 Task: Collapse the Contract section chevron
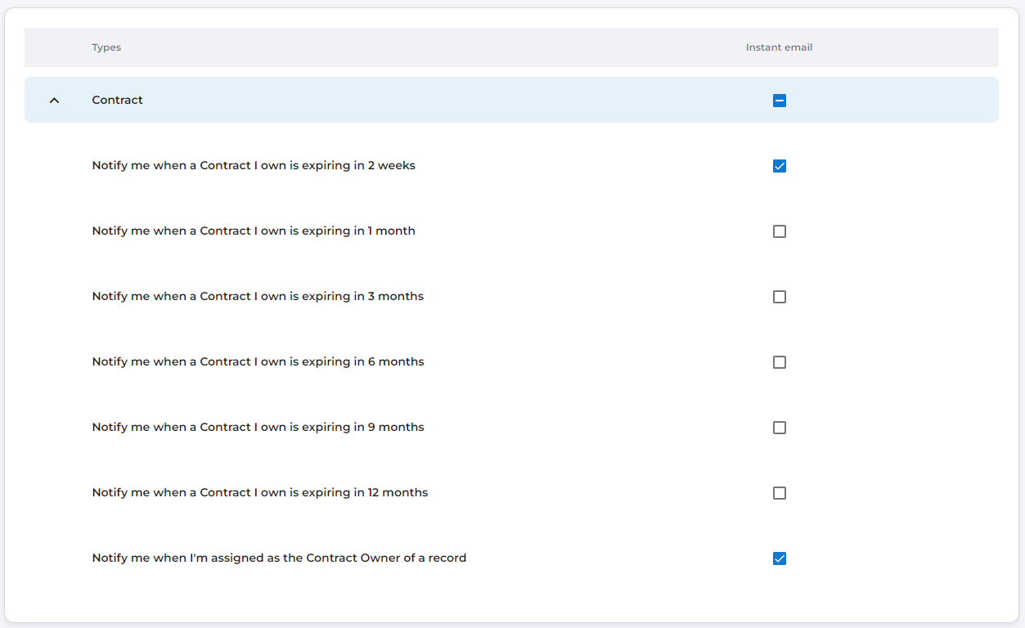[x=54, y=101]
